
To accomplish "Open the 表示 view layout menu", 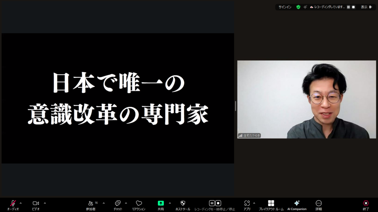I will tap(366, 7).
